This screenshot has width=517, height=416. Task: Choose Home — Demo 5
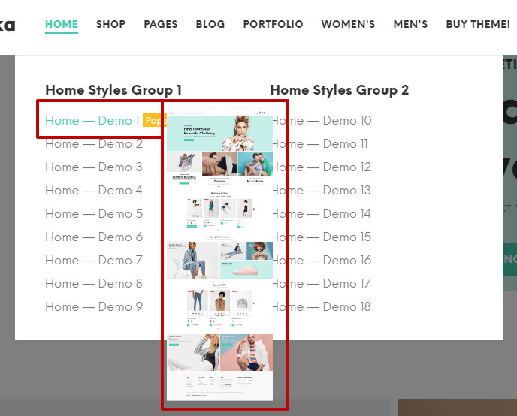pyautogui.click(x=93, y=213)
